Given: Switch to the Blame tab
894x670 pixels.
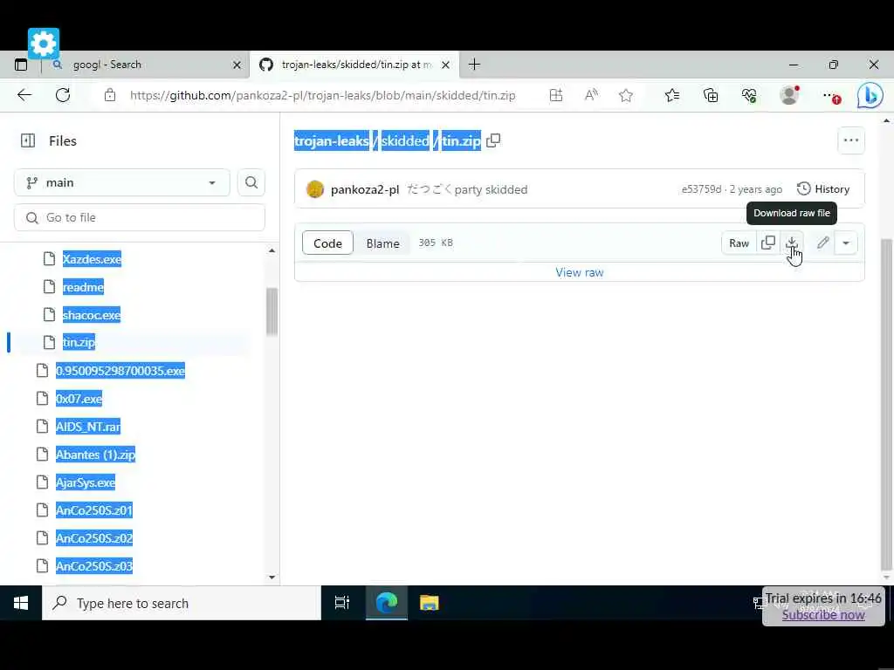Looking at the screenshot, I should 382,243.
